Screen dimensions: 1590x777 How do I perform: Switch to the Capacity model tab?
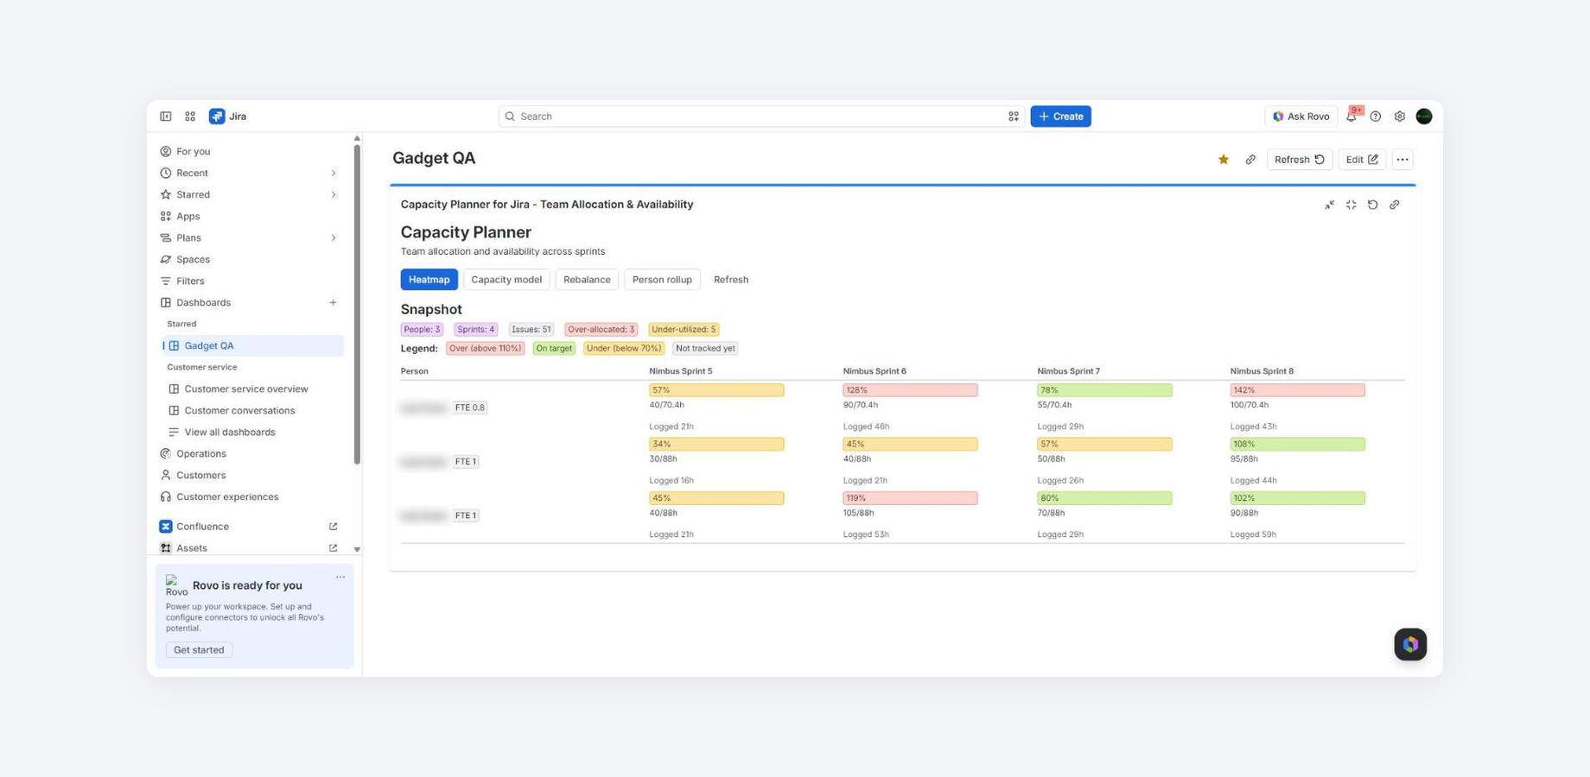click(506, 280)
